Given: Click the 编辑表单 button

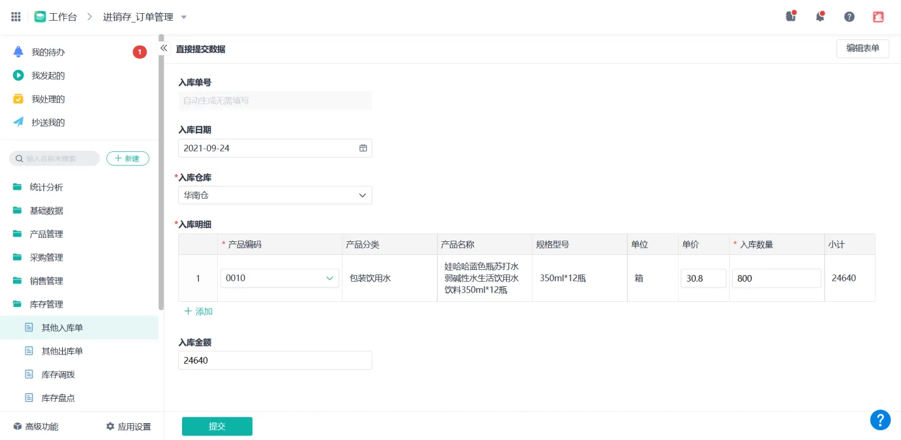Looking at the screenshot, I should tap(863, 48).
